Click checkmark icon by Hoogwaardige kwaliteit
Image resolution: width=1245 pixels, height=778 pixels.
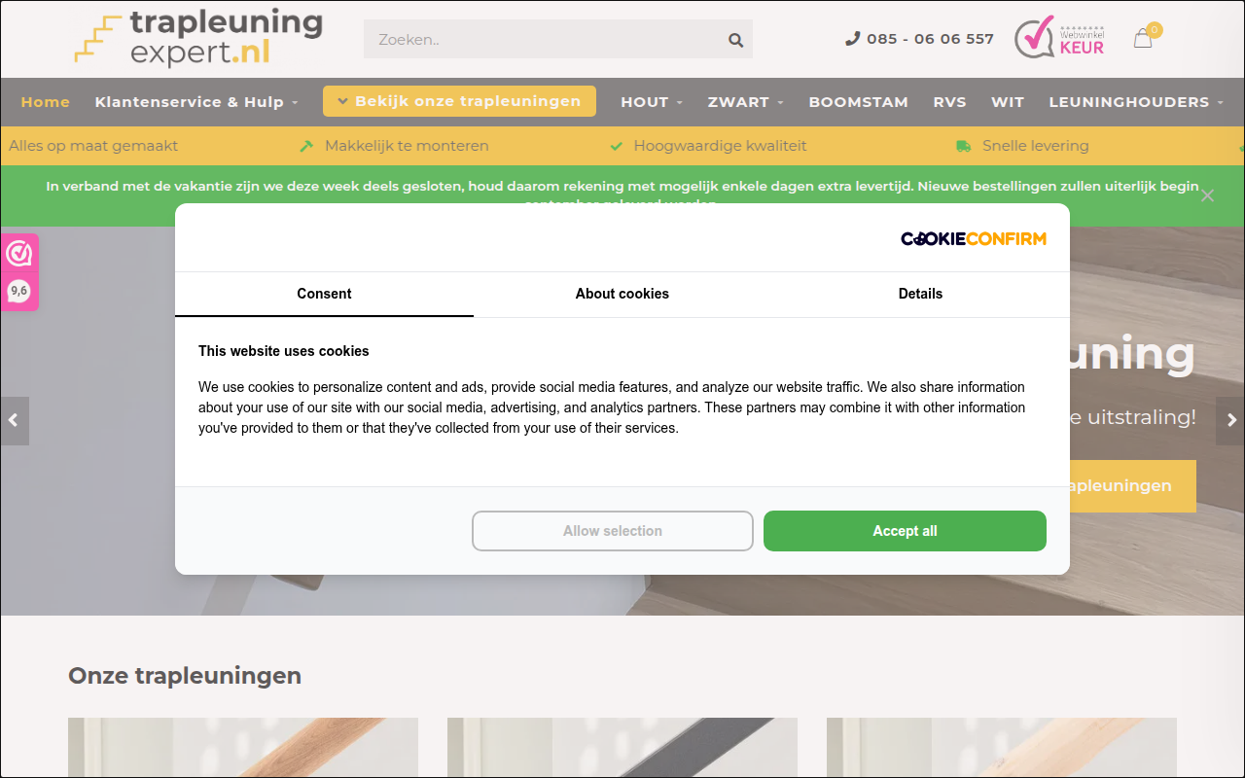tap(616, 146)
